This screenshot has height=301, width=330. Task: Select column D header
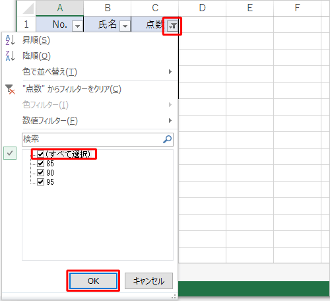click(x=203, y=8)
